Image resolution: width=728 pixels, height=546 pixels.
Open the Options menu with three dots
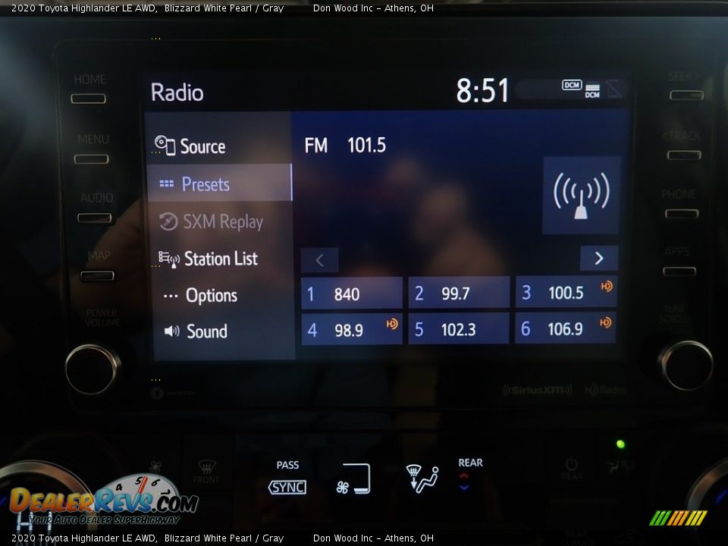171,296
